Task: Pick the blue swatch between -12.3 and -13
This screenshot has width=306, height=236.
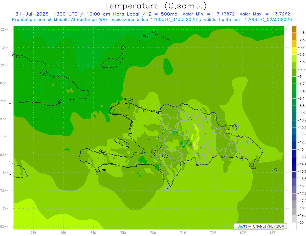Action: coord(294,146)
